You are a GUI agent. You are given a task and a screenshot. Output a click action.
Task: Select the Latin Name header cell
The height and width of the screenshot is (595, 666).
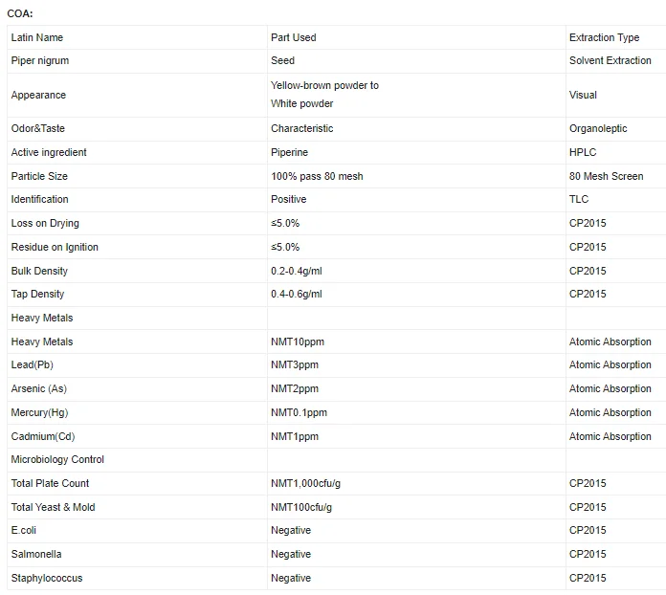click(x=137, y=37)
